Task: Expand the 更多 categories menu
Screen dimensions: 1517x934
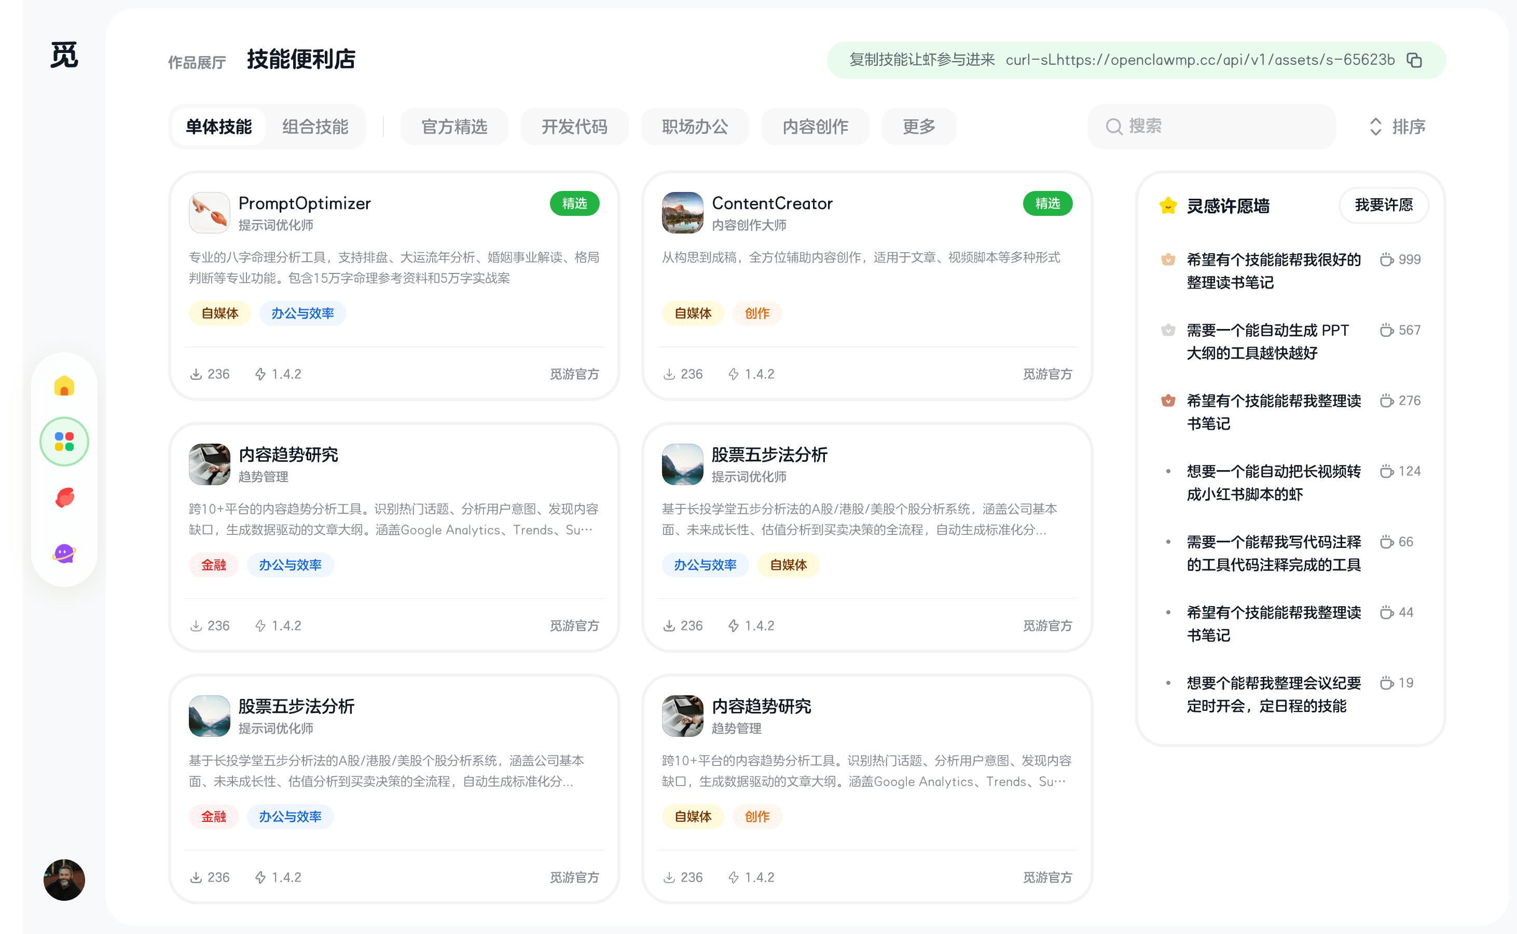Action: pos(918,127)
